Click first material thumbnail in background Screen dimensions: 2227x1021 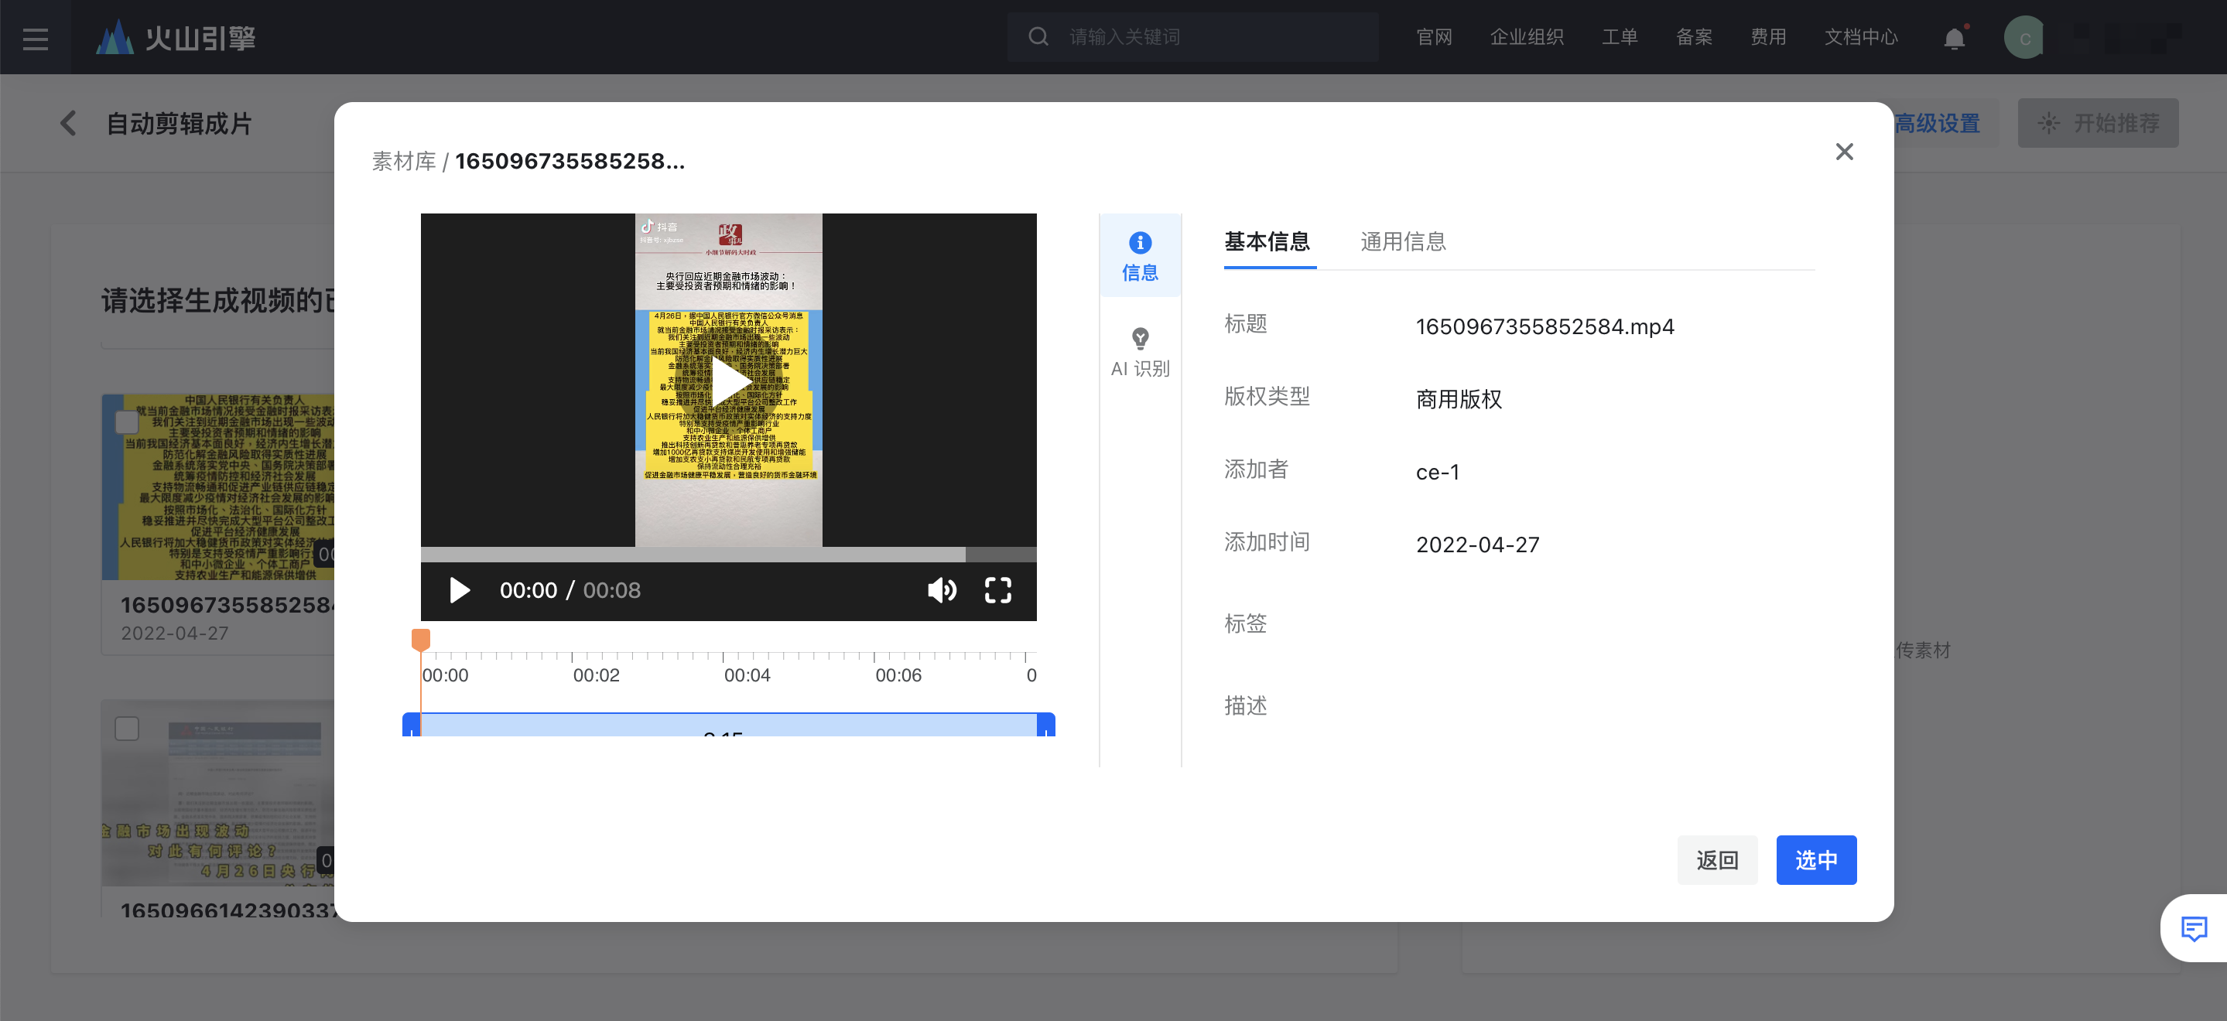[x=218, y=487]
